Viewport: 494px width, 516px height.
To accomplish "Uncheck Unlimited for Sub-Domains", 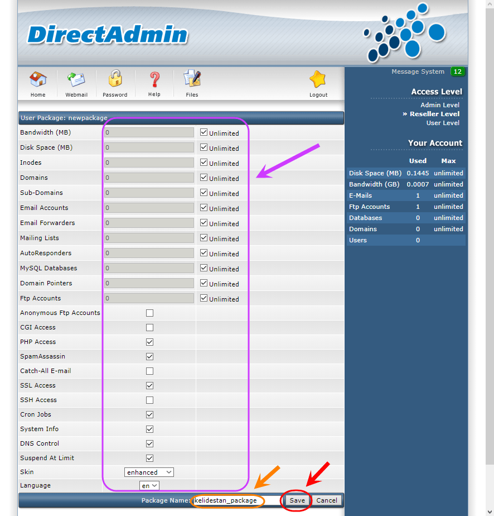I will pos(204,193).
